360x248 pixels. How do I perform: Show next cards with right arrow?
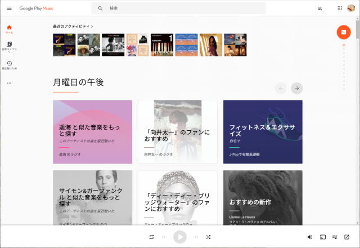[297, 88]
